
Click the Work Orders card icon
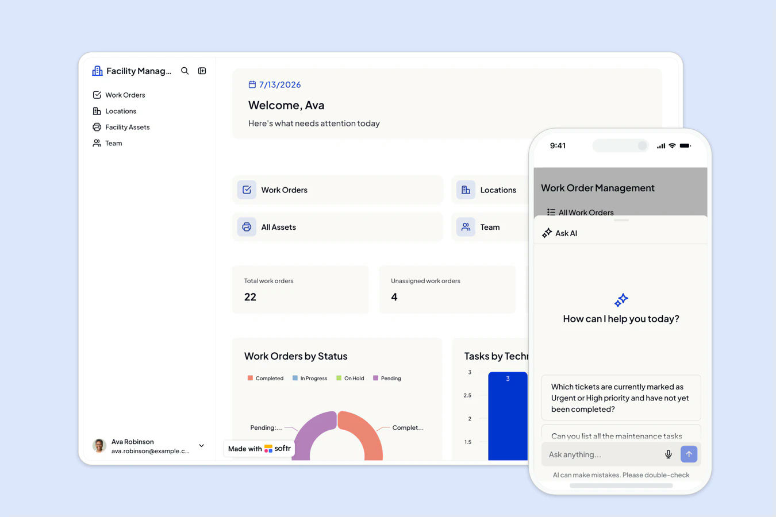click(x=247, y=190)
